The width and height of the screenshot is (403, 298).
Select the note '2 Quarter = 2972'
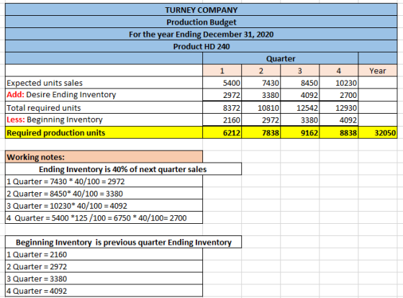pyautogui.click(x=104, y=266)
